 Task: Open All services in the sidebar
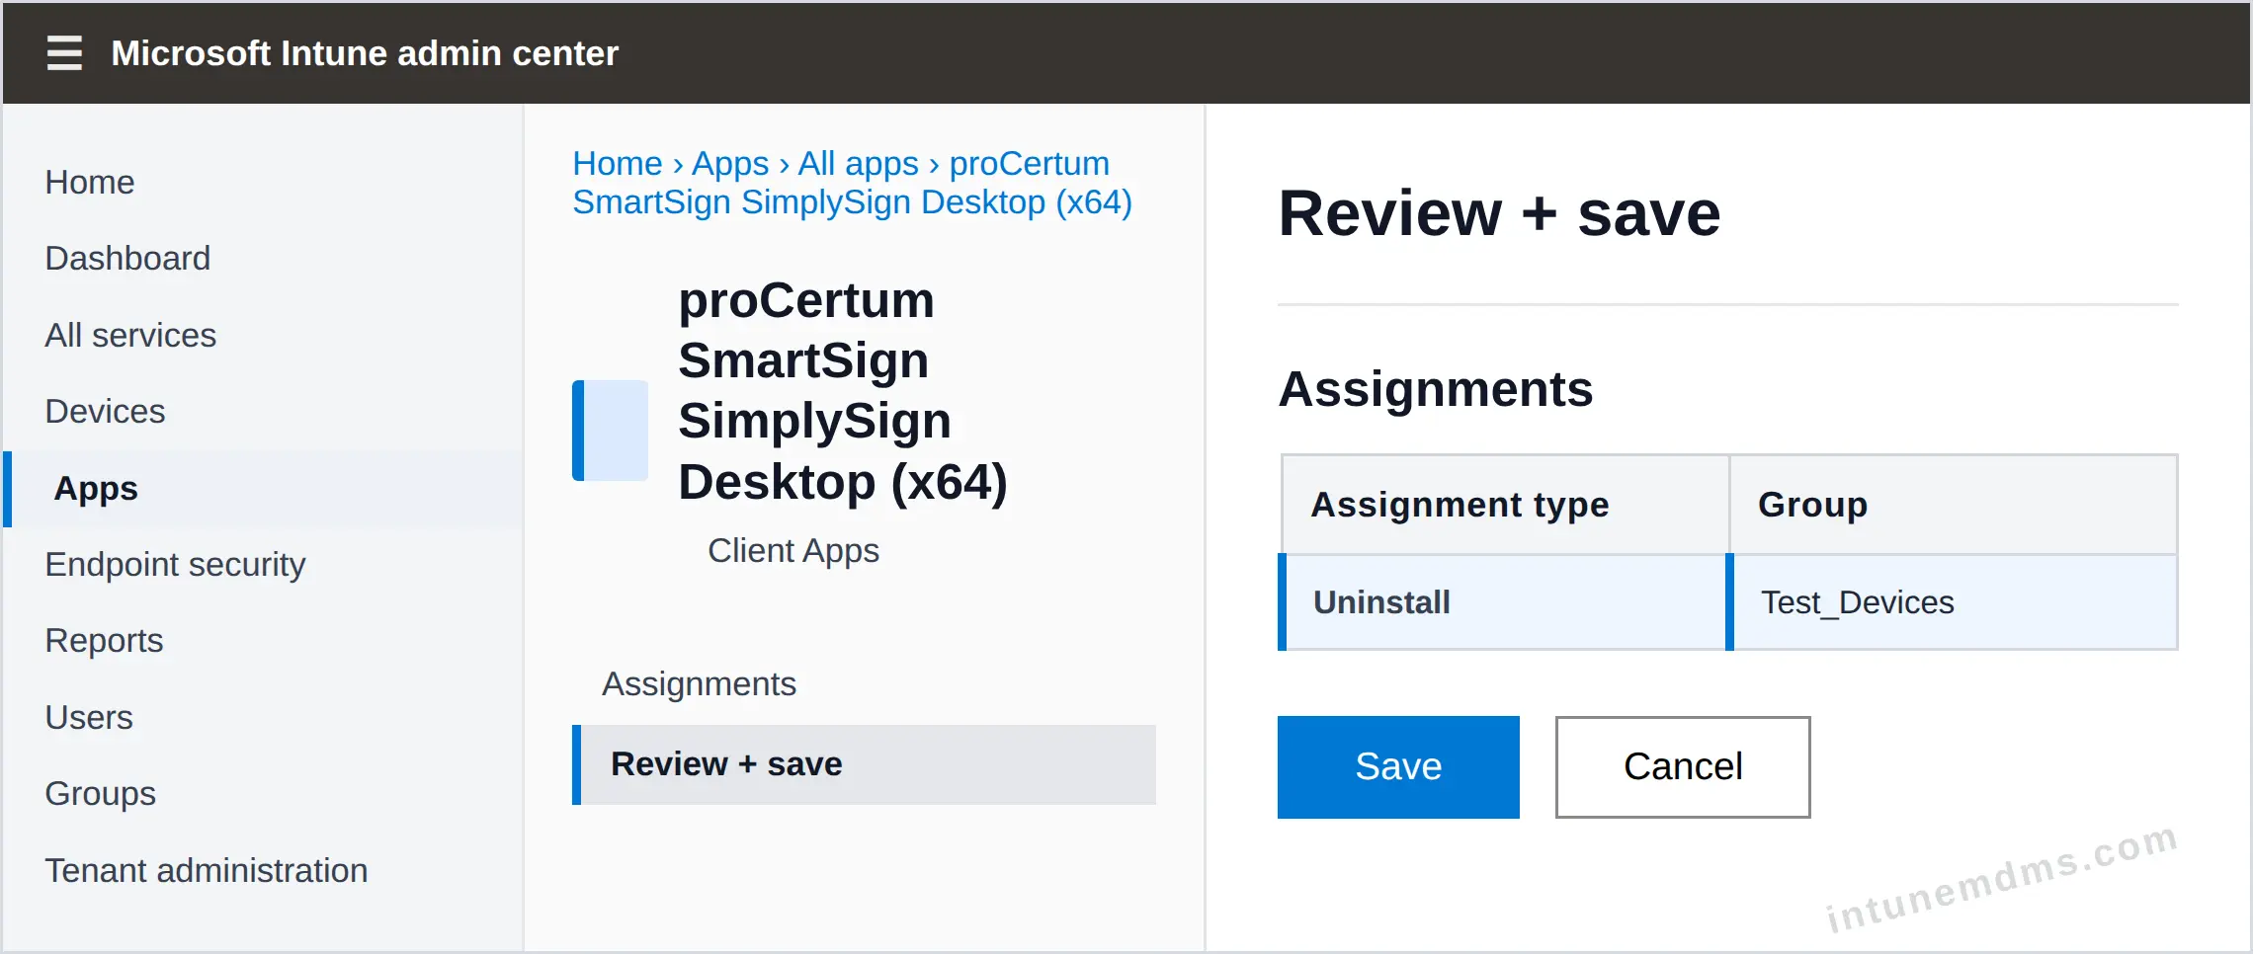tap(130, 335)
